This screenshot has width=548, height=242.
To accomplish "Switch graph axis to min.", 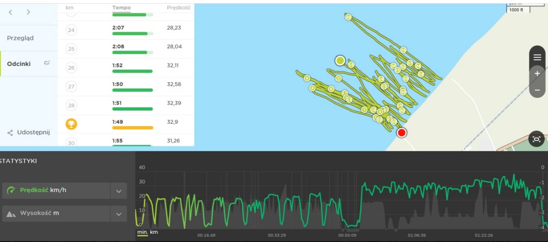I will coord(143,232).
